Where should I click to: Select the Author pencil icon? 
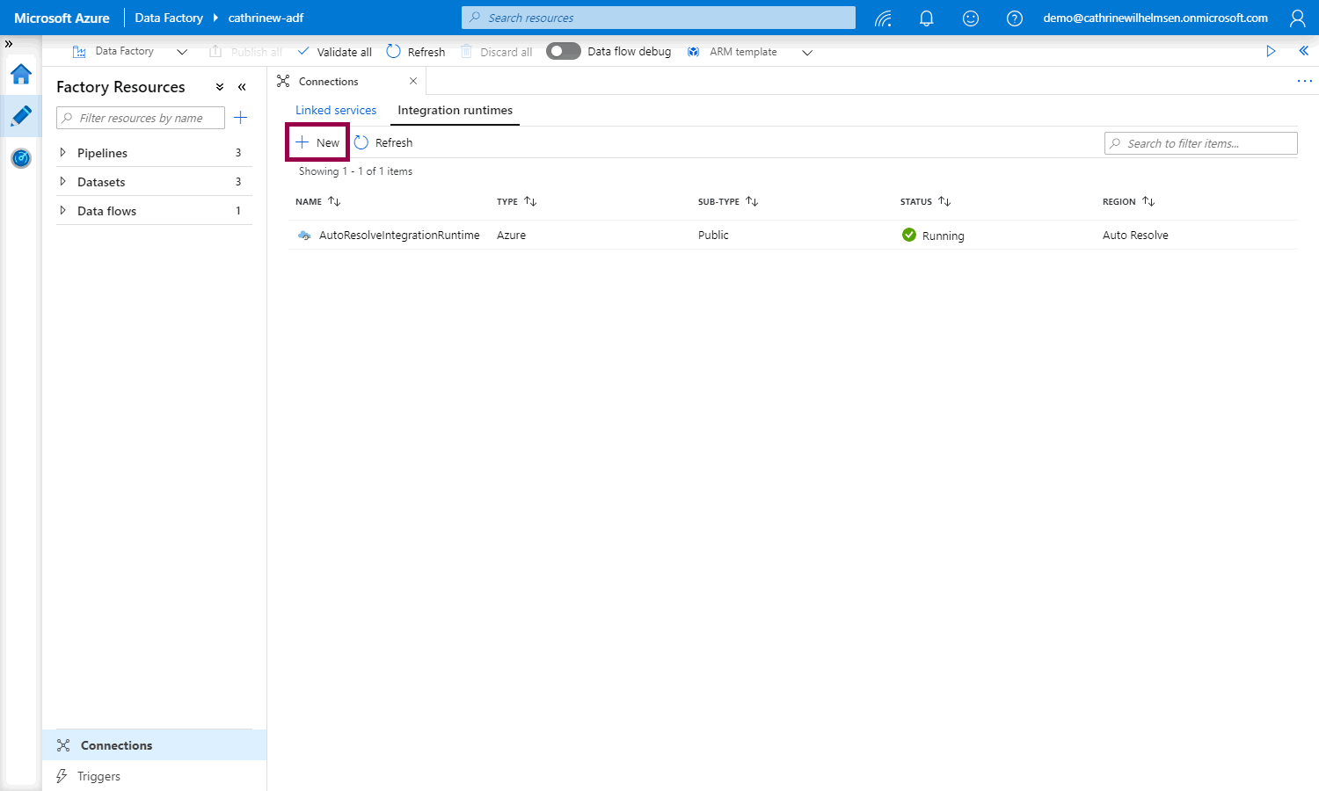pos(21,116)
